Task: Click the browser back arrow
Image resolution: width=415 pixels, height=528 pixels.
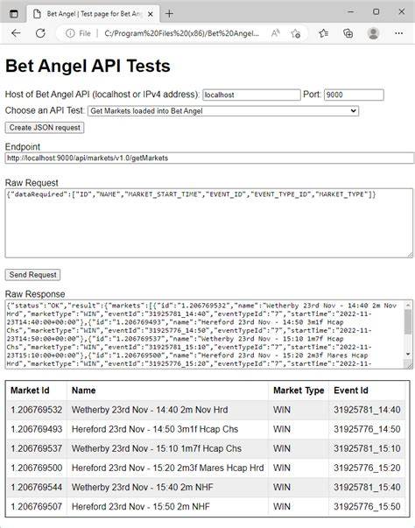Action: [x=16, y=33]
